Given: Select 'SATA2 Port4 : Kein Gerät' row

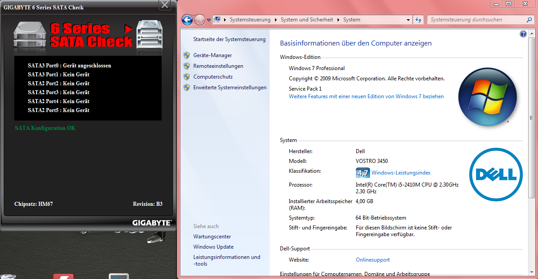Looking at the screenshot, I should pos(58,101).
